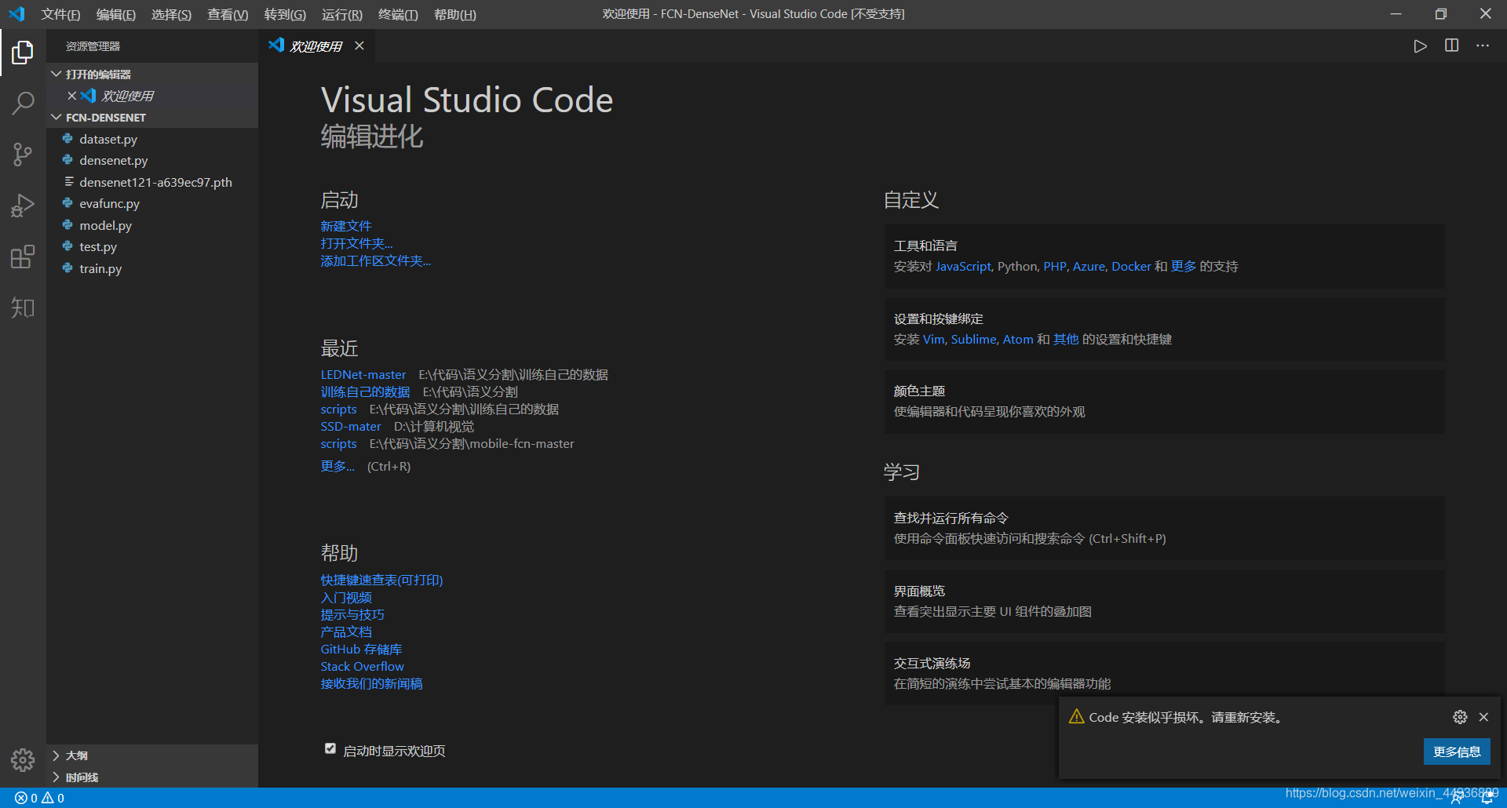The image size is (1507, 808).
Task: Open the 查看(V) menu
Action: click(x=228, y=14)
